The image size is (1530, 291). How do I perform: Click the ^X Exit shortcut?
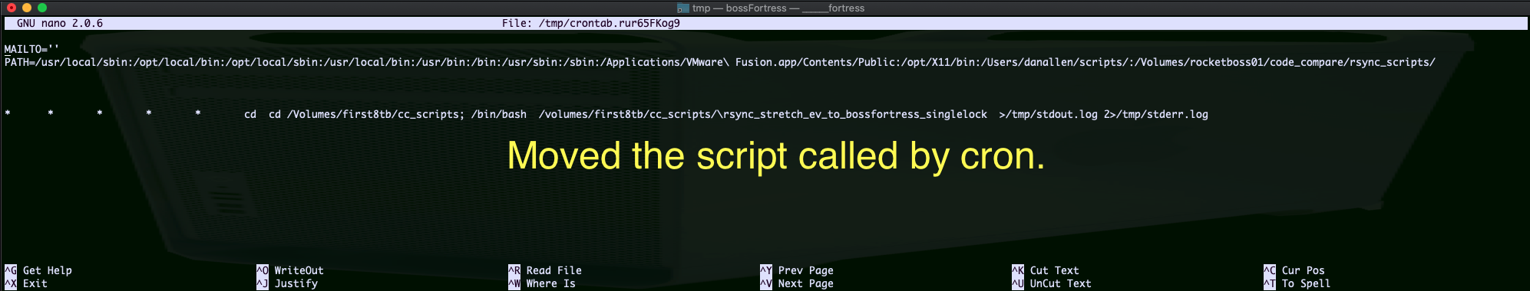pyautogui.click(x=26, y=283)
